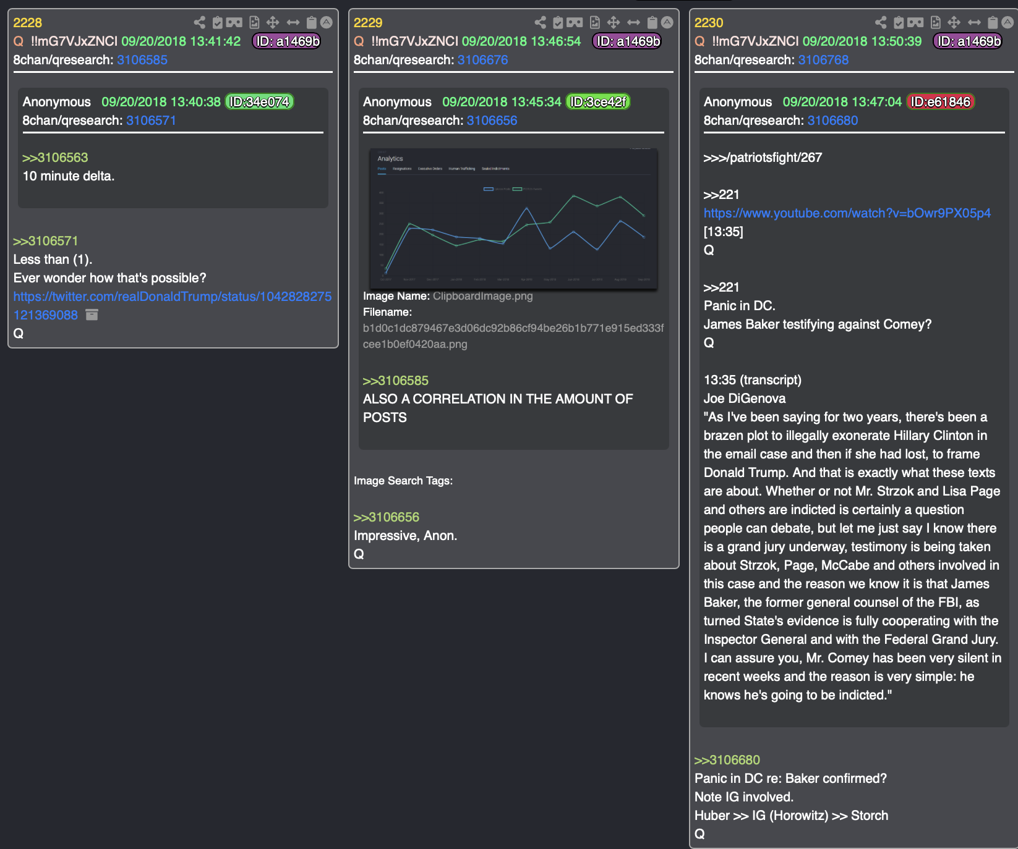Image resolution: width=1018 pixels, height=849 pixels.
Task: Click four-way move arrows icon on post 2230
Action: tap(954, 23)
